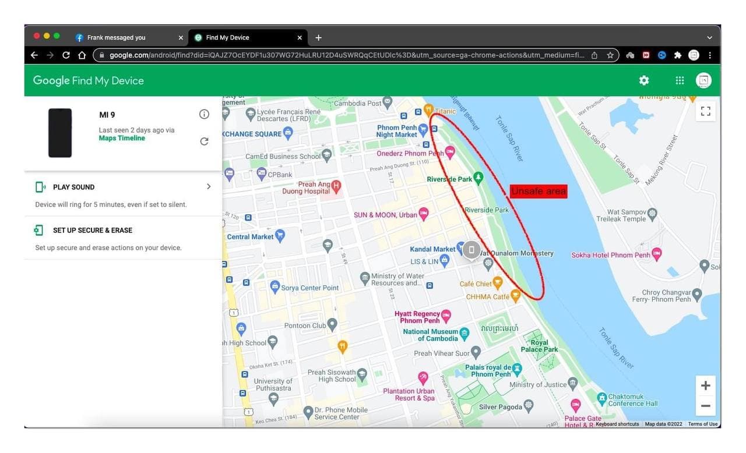The width and height of the screenshot is (746, 453).
Task: Click the Preah Ang Duong Hospital marker
Action: coord(336,186)
